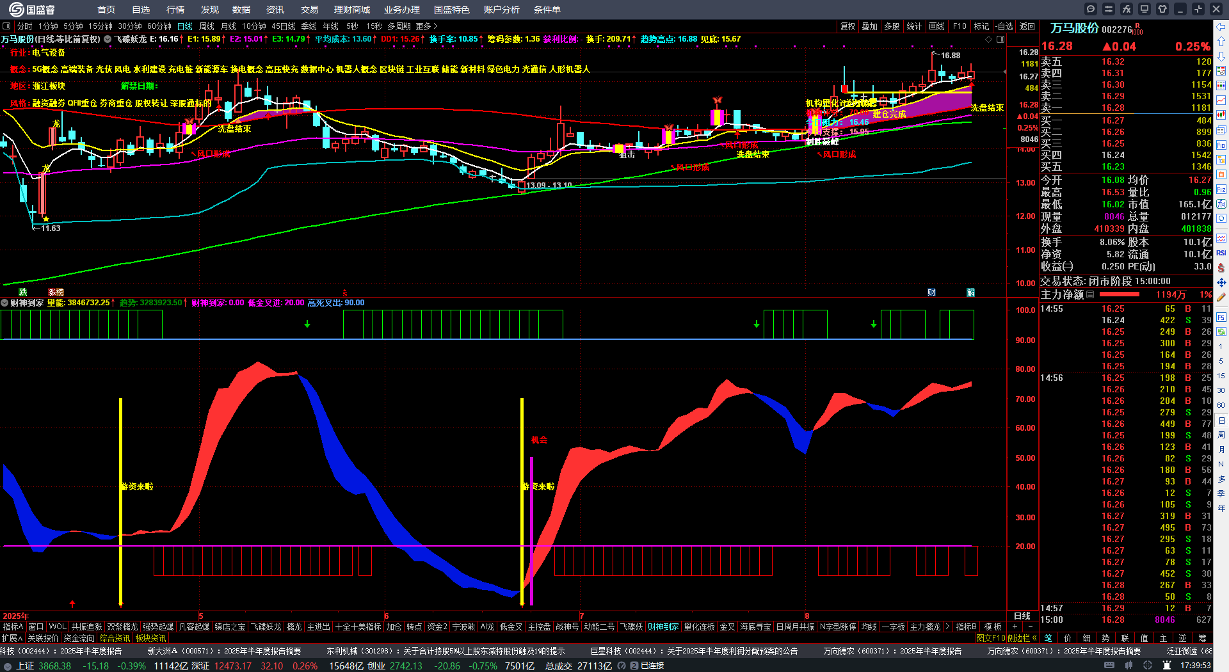Image resolution: width=1229 pixels, height=672 pixels.
Task: Open the 飞碟妖龙 indicator dropdown arrow
Action: [x=108, y=39]
